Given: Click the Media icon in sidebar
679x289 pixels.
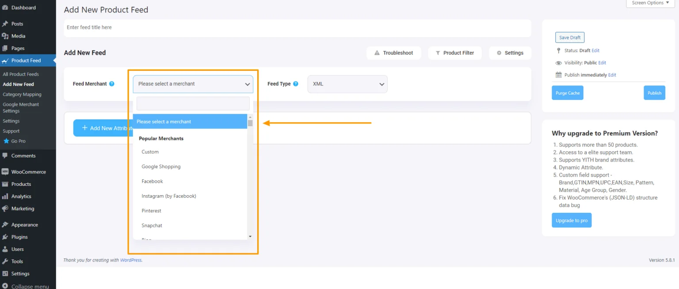Looking at the screenshot, I should click(5, 36).
